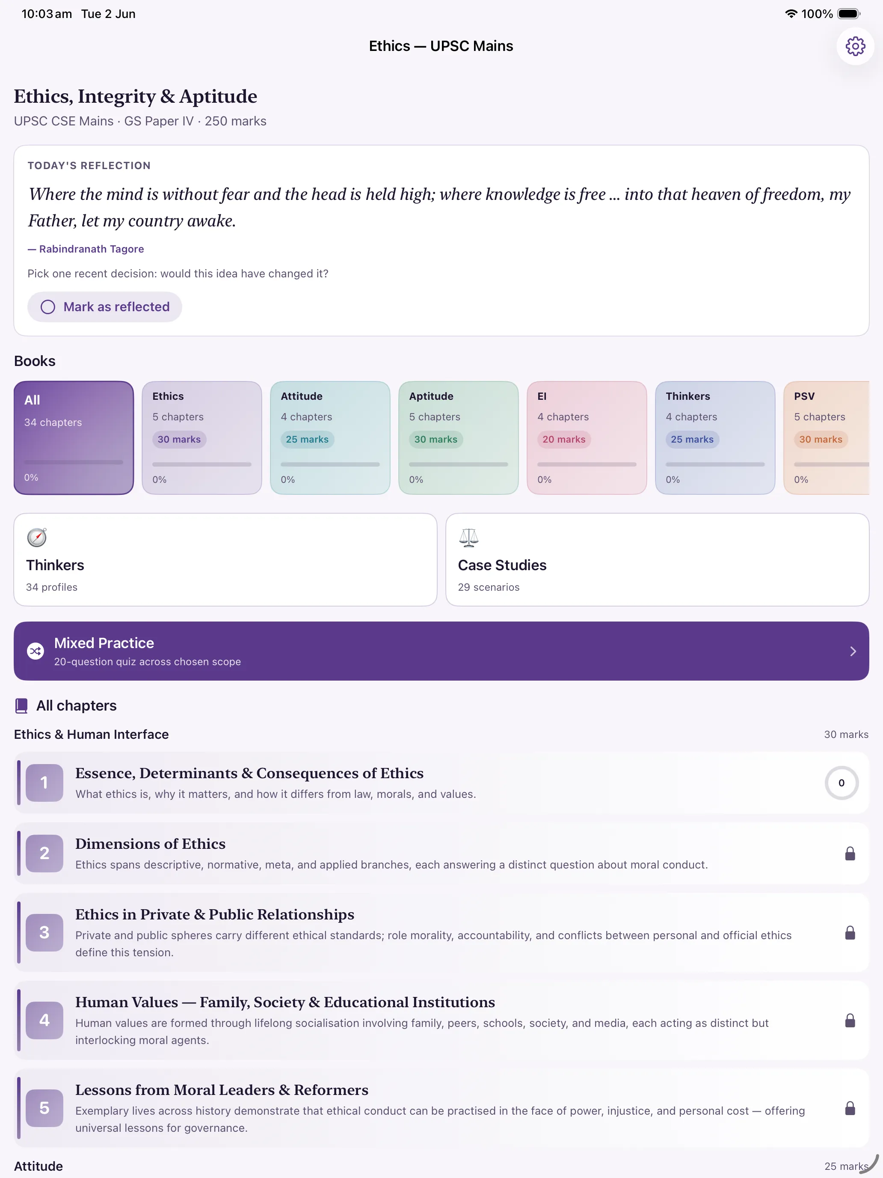Tap chapter number 2 badge

coord(45,853)
